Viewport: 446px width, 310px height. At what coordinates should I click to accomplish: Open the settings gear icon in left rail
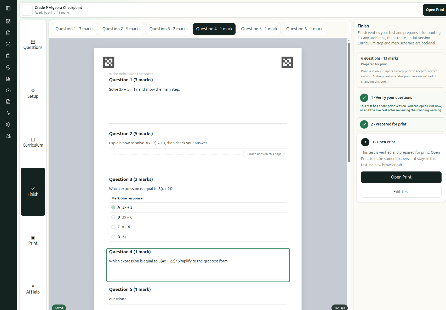coord(8,125)
